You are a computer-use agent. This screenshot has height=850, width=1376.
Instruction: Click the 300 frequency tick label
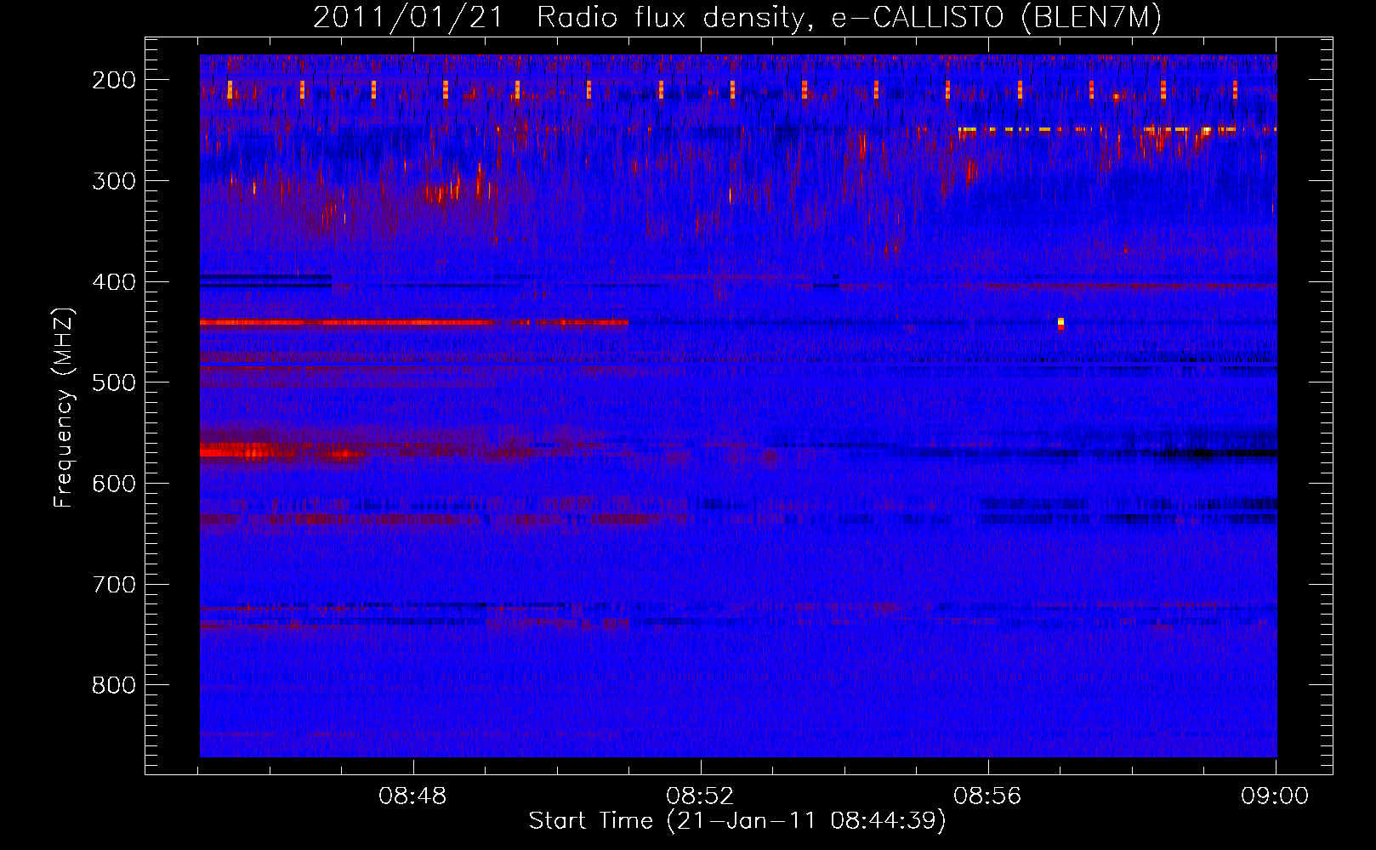click(x=114, y=181)
